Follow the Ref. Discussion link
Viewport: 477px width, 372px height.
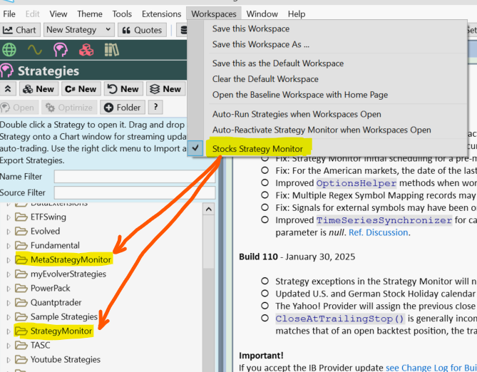[379, 232]
